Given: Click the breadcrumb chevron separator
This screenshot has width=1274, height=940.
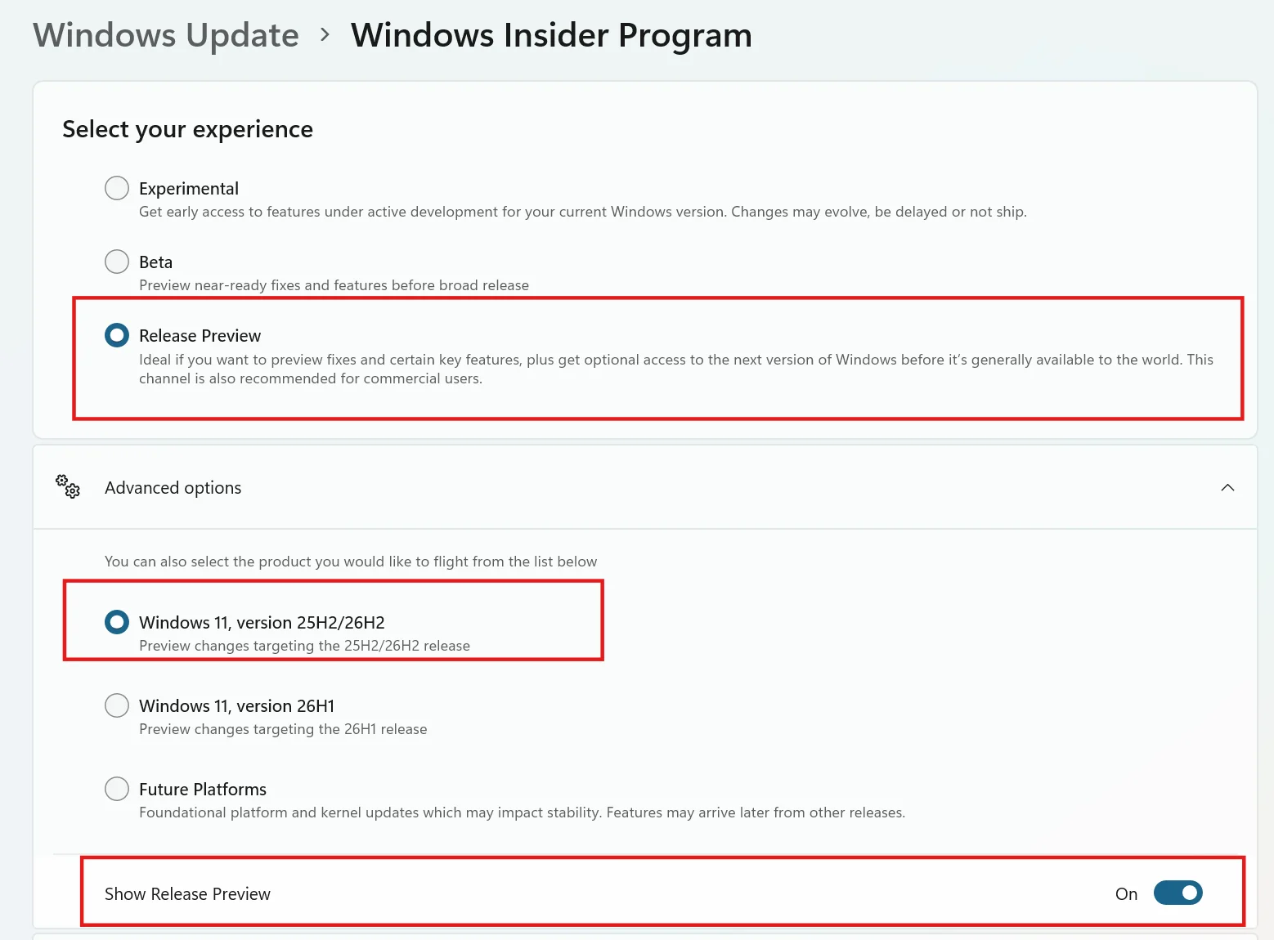Looking at the screenshot, I should (325, 34).
